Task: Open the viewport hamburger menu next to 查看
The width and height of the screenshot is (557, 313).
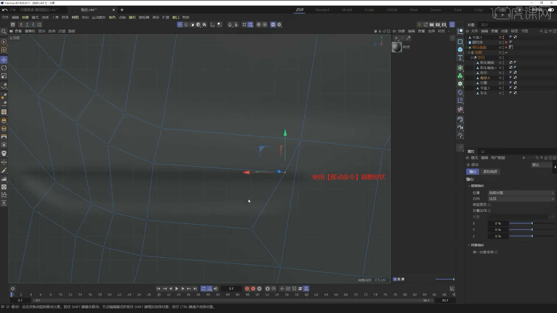Action: pos(11,31)
